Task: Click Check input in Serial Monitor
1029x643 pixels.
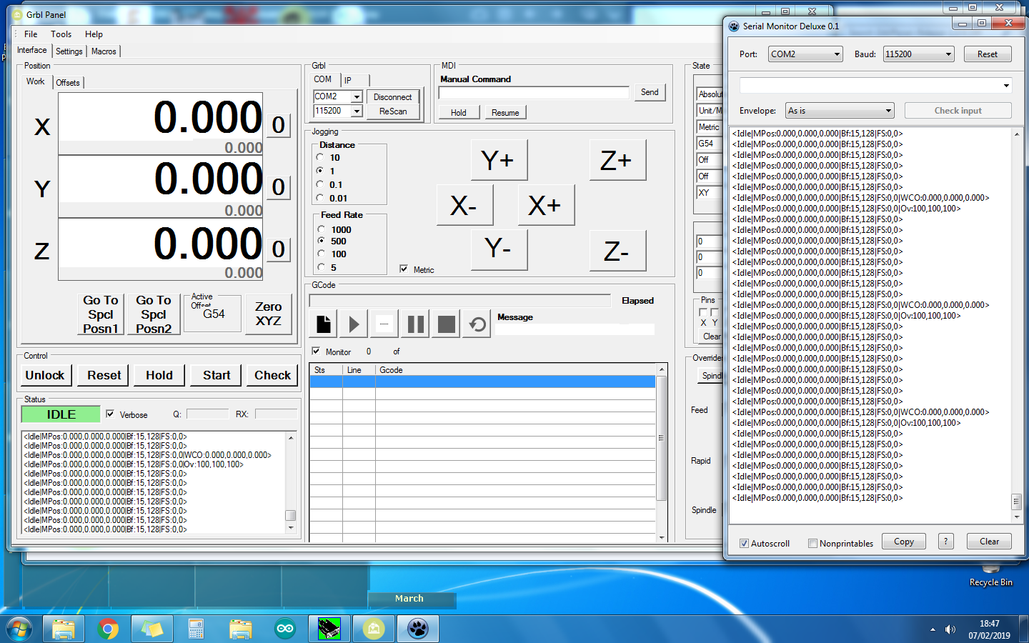Action: [x=958, y=111]
